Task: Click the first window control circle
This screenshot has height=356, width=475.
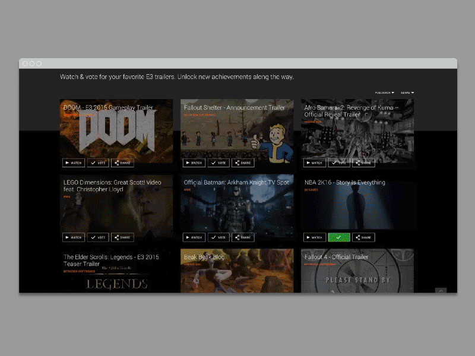Action: click(25, 63)
